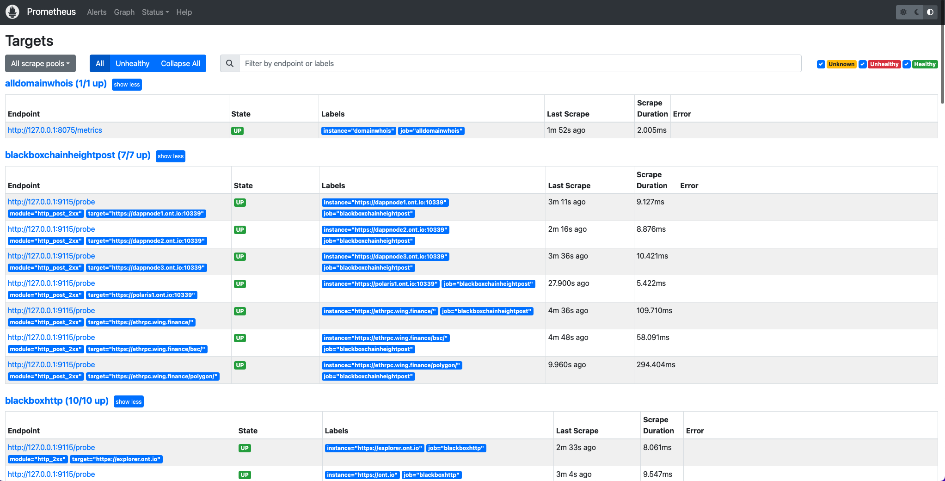Focus the Filter by endpoint or labels field
The width and height of the screenshot is (945, 481).
(x=520, y=63)
